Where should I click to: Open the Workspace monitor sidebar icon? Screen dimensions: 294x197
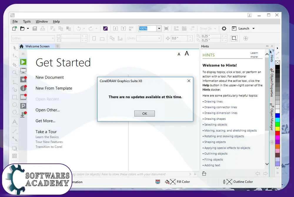point(23,71)
